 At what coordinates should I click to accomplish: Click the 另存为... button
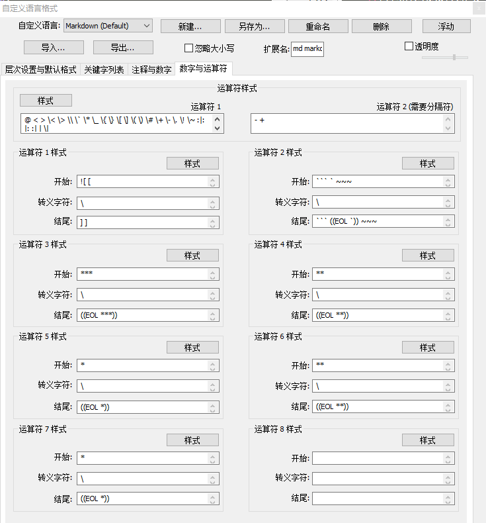[x=255, y=26]
